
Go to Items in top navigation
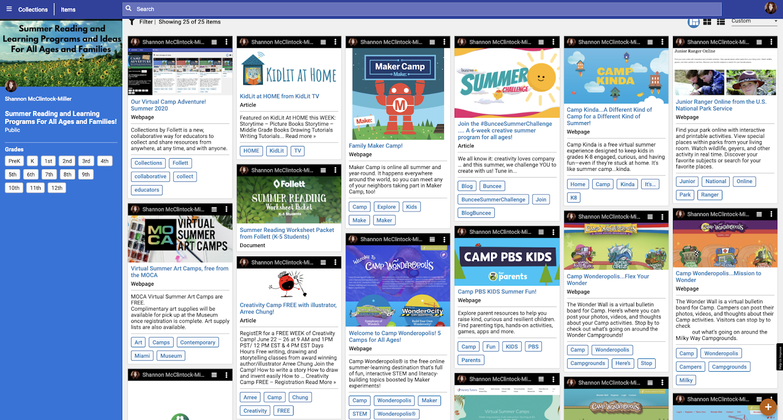pos(68,9)
